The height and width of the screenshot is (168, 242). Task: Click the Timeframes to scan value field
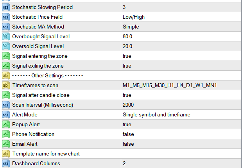pos(169,86)
